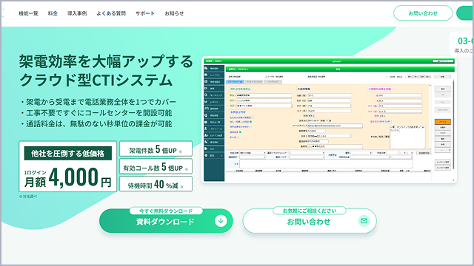Toggle the 資料請求 checkbox in the inquiry section
Image resolution: width=474 pixels, height=266 pixels.
click(x=240, y=132)
